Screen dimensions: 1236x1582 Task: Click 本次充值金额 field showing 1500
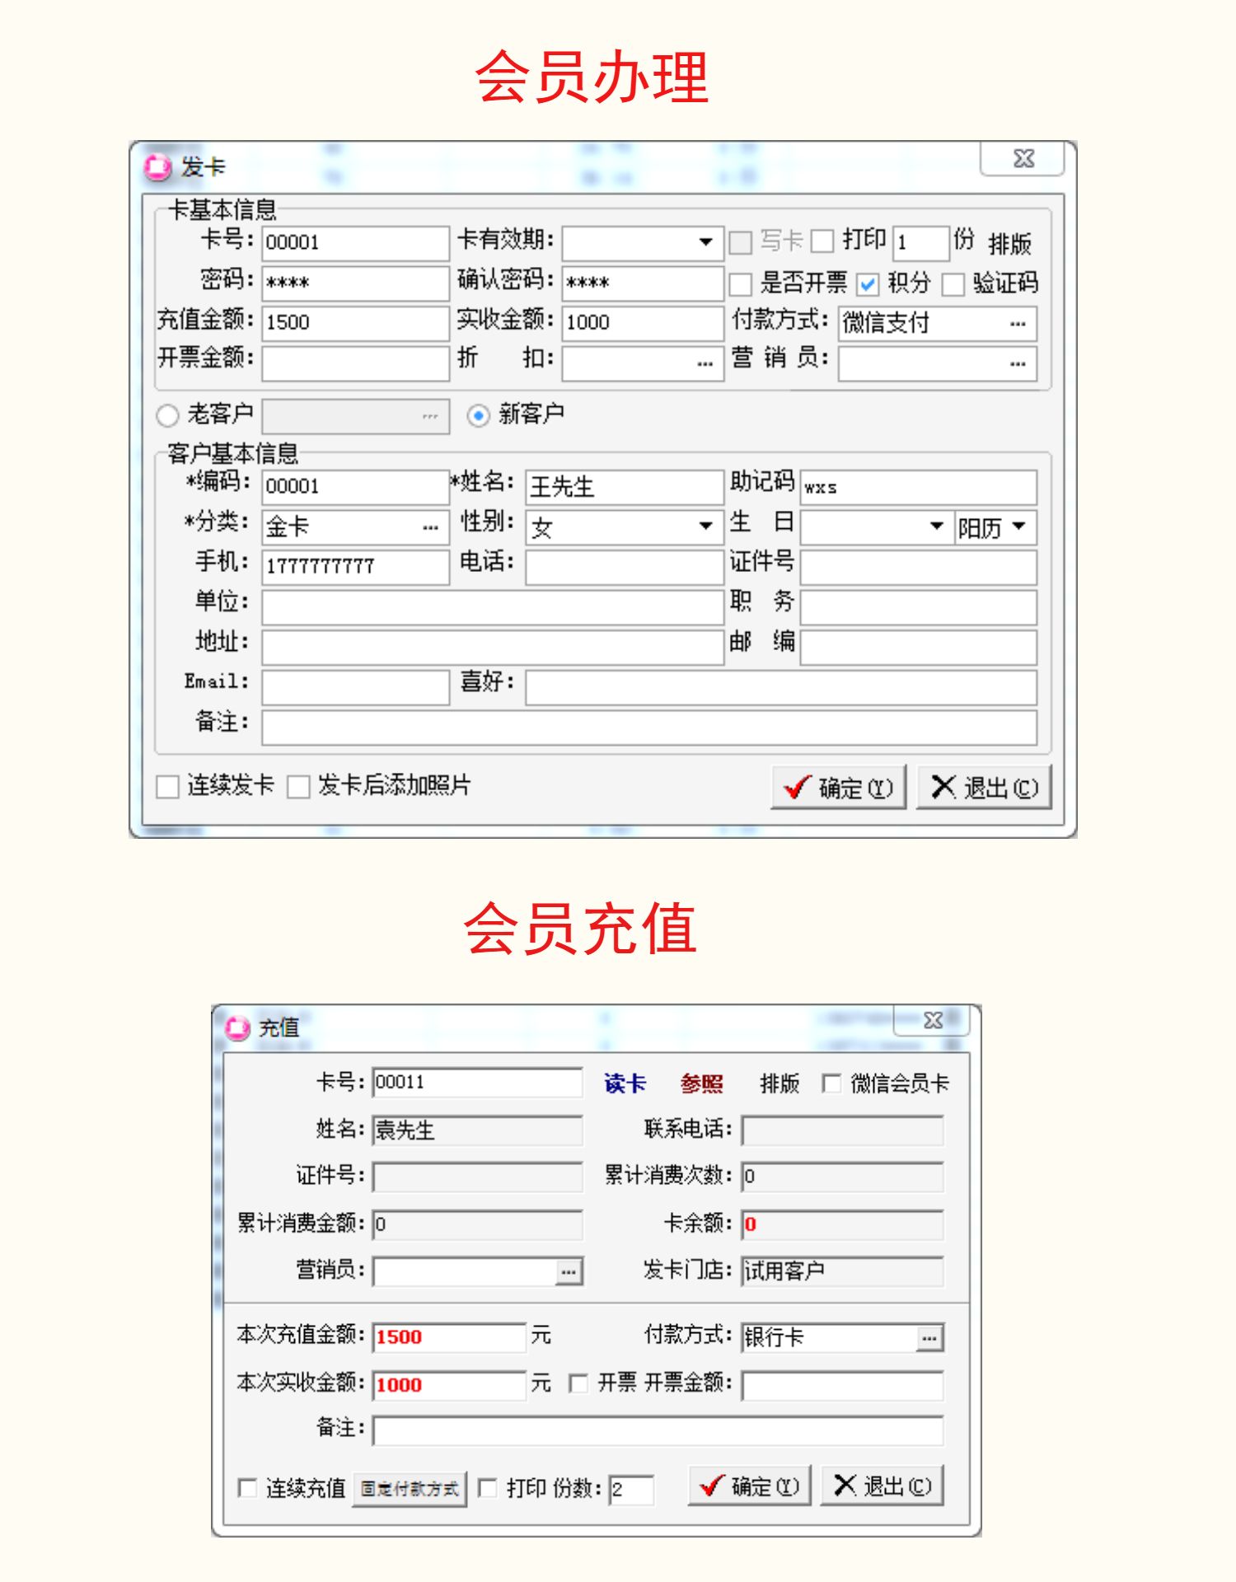[x=449, y=1336]
